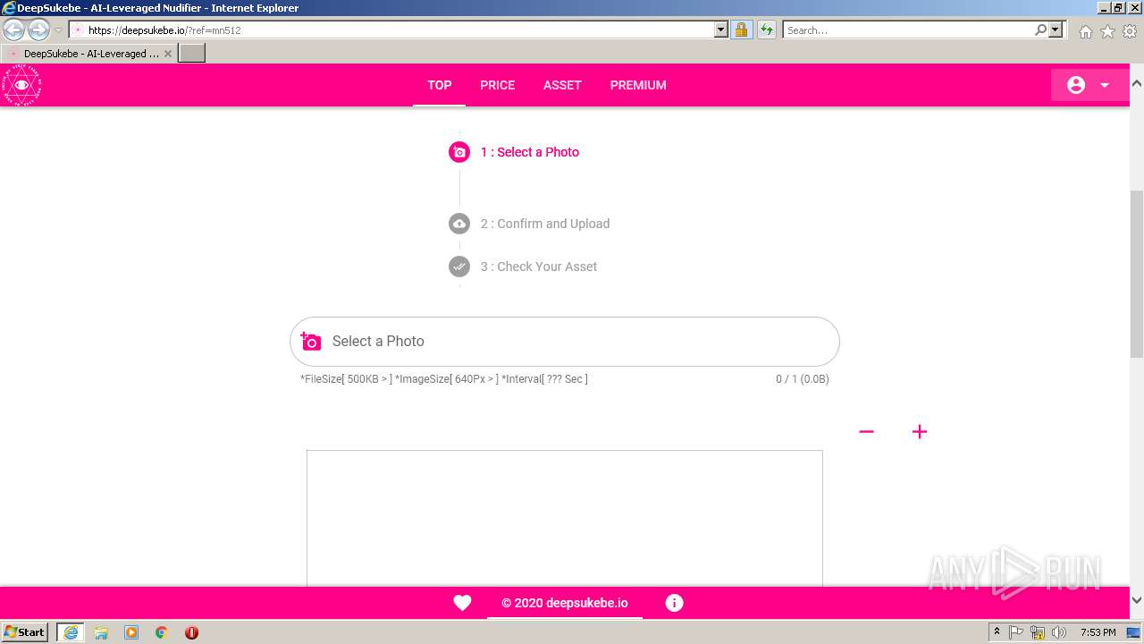Click the volume speaker tray icon

[1059, 632]
